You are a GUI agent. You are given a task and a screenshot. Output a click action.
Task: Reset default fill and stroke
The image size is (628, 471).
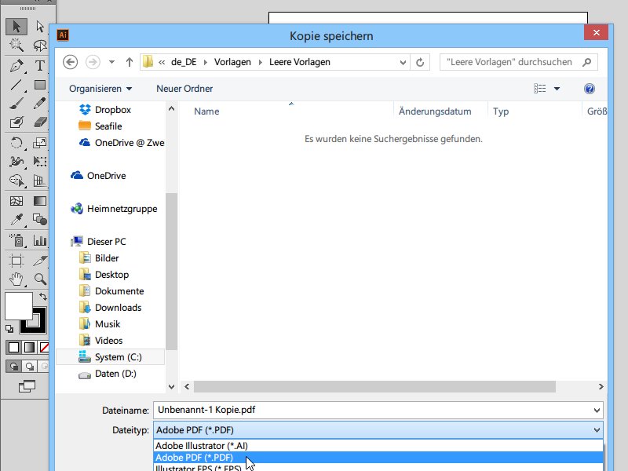9,329
